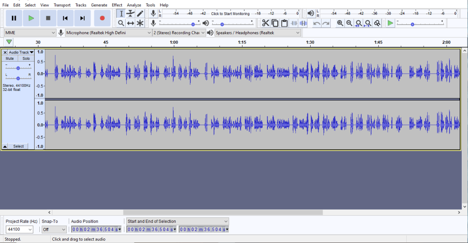This screenshot has width=468, height=243.
Task: Select the Time Shift tool
Action: coord(130,23)
